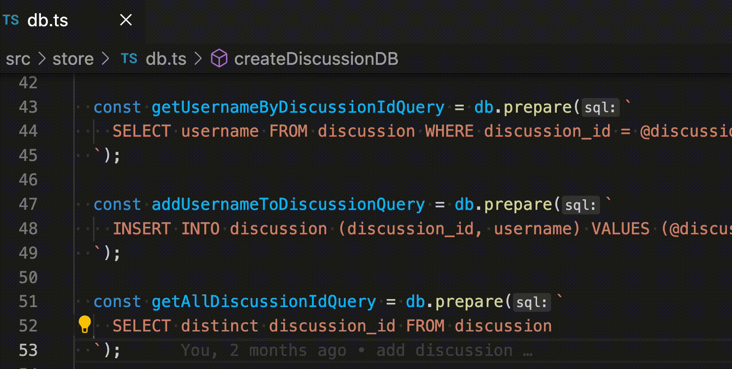This screenshot has width=732, height=369.
Task: Open createDiscussionDB breadcrumb symbol
Action: [316, 59]
